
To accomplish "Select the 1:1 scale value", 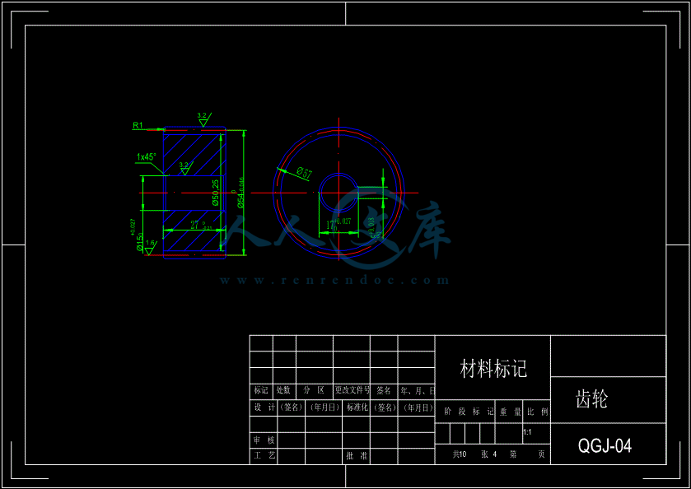I will coord(527,432).
